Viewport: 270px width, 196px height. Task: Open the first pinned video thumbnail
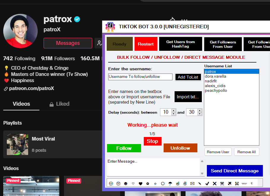pyautogui.click(x=31, y=186)
